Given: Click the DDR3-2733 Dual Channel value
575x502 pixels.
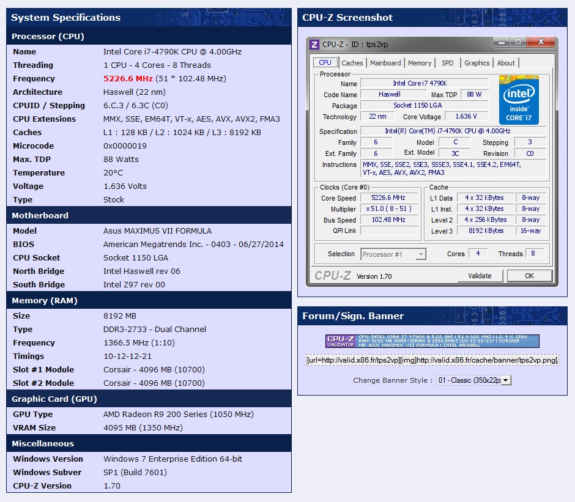Looking at the screenshot, I should coord(154,330).
